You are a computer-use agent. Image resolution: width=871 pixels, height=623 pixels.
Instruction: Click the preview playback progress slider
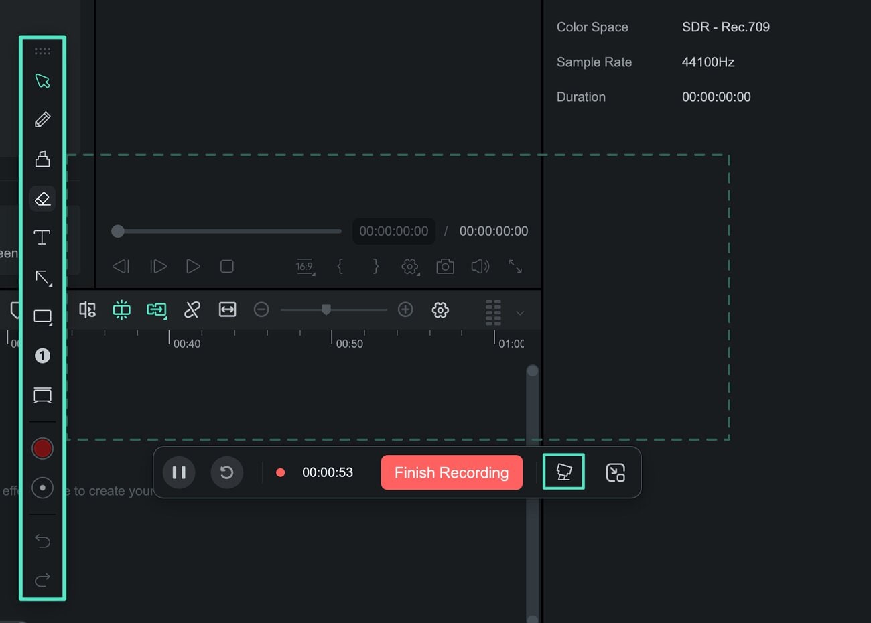coord(226,231)
